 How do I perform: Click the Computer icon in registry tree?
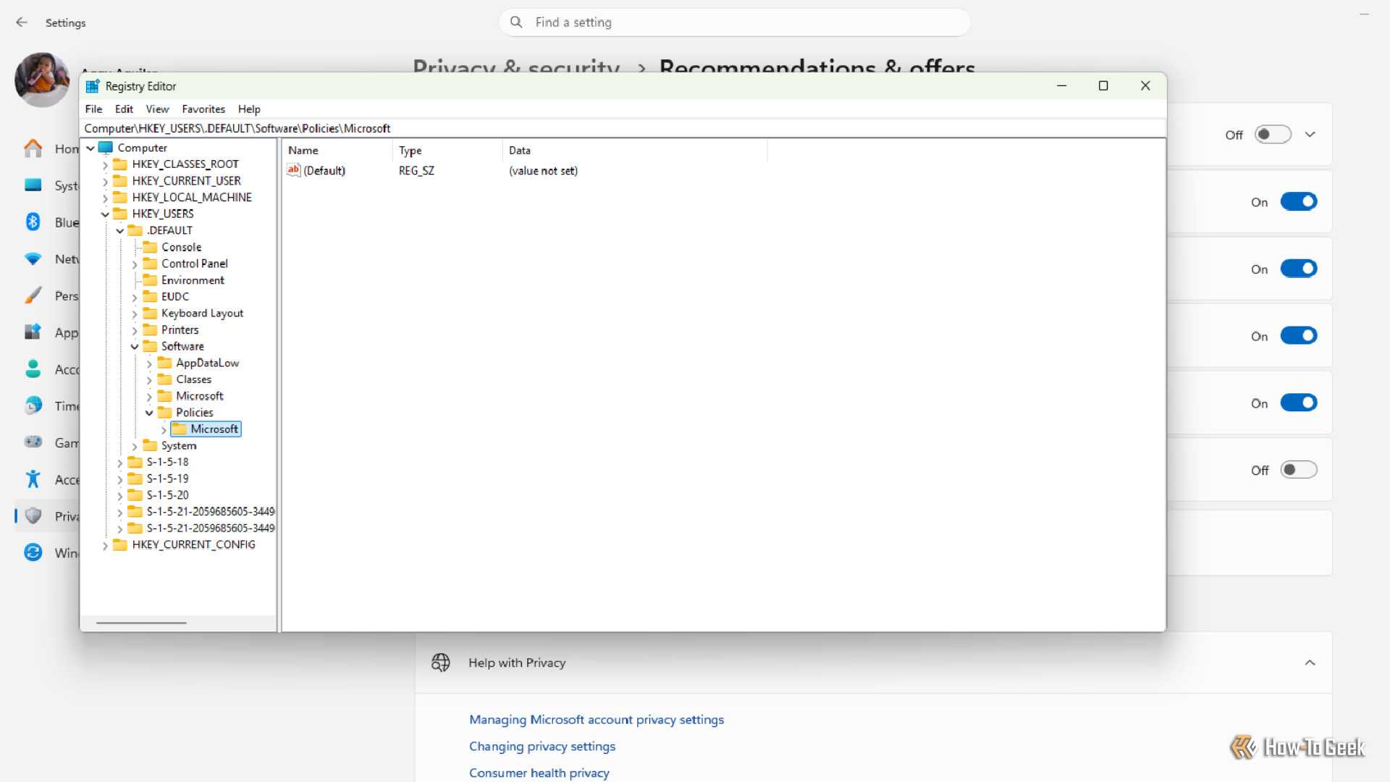point(106,148)
